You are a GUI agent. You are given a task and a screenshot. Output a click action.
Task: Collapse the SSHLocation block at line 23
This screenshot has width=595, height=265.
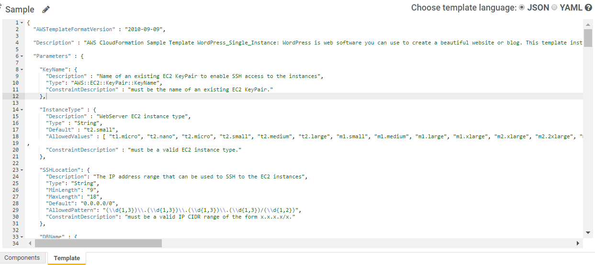pos(22,170)
